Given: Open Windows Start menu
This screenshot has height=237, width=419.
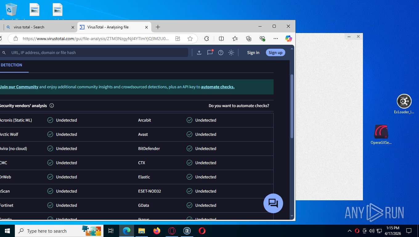Looking at the screenshot, I should tap(7, 231).
